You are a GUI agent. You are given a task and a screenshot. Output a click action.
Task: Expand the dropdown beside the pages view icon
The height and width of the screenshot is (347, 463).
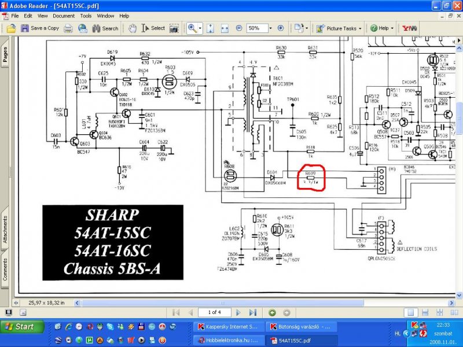(307, 28)
